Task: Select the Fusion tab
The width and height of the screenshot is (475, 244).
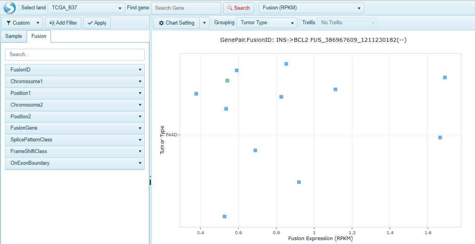Action: [x=39, y=36]
